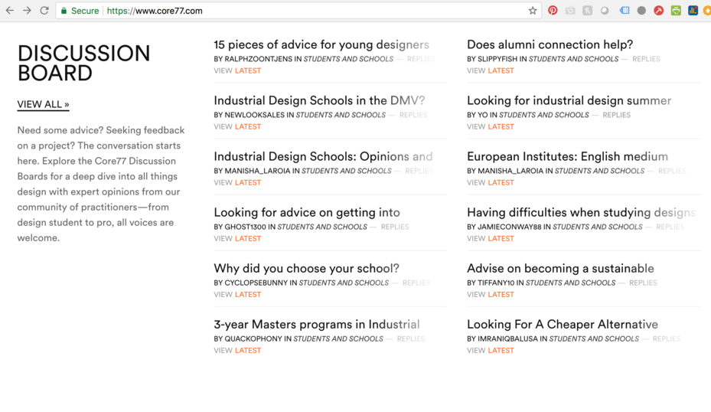Open 'Why did you choose your school?' thread
Image resolution: width=711 pixels, height=412 pixels.
coord(306,269)
